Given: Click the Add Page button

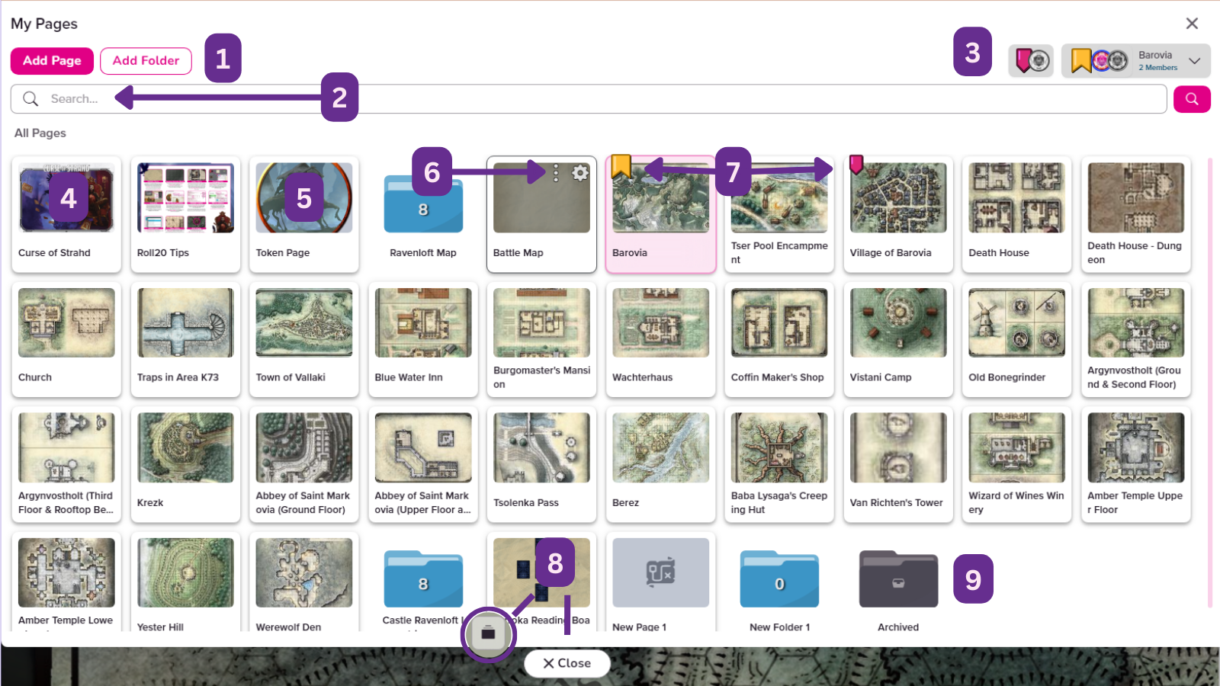Looking at the screenshot, I should pyautogui.click(x=52, y=60).
